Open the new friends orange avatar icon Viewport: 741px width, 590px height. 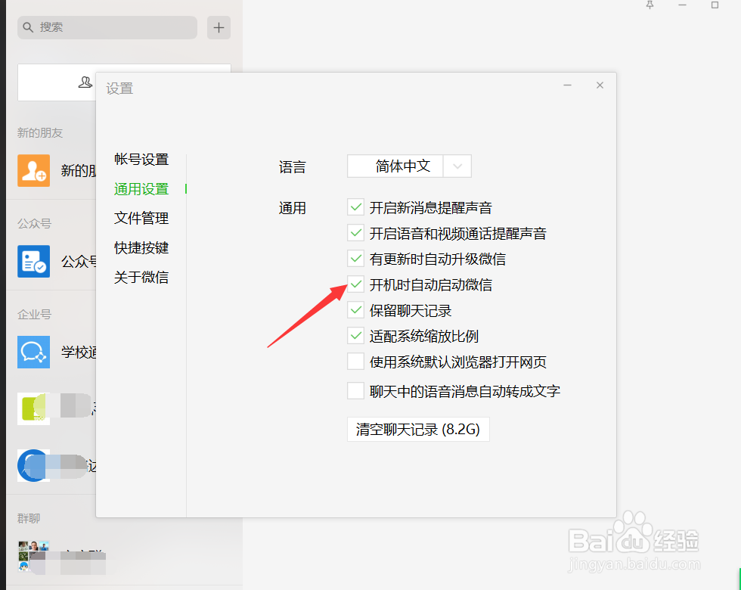tap(33, 171)
